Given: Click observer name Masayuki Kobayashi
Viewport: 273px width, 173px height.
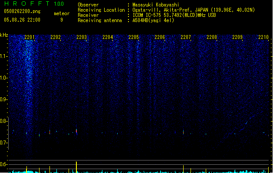Looking at the screenshot, I should [156, 5].
